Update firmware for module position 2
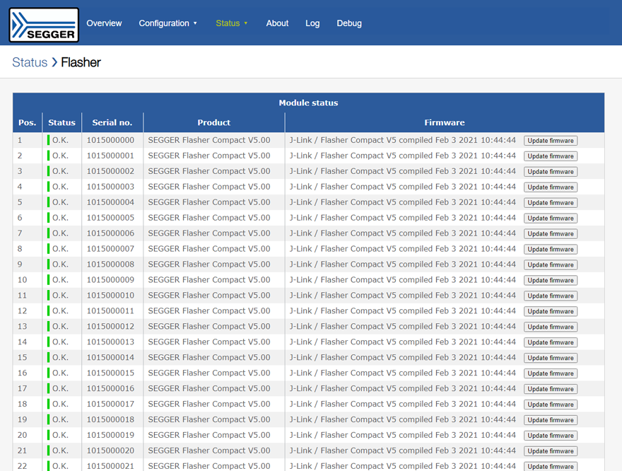This screenshot has height=471, width=622. 550,156
